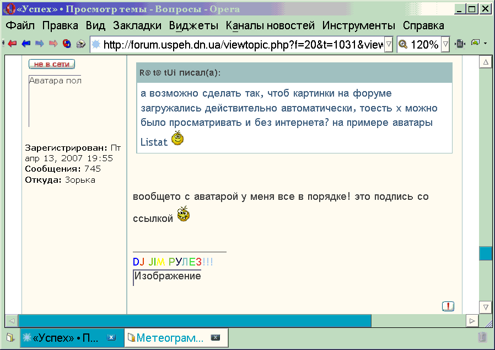The image size is (495, 350).
Task: Click the red Fast Forward arrow
Action: (53, 44)
